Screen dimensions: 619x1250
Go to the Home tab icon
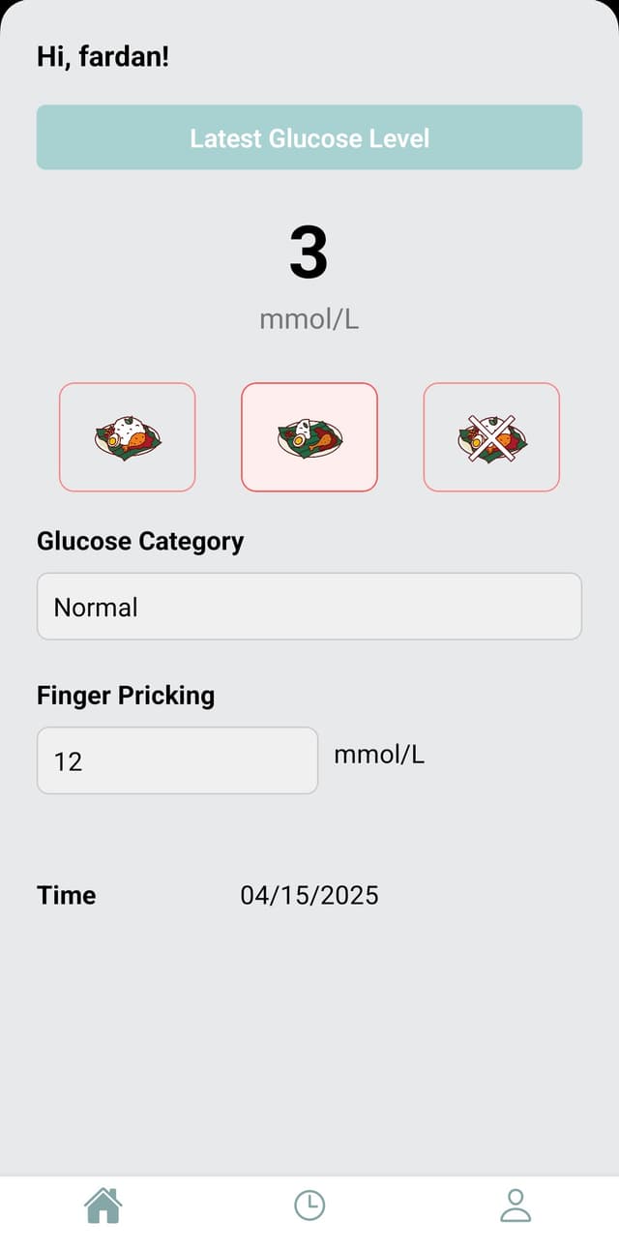[x=103, y=1205]
